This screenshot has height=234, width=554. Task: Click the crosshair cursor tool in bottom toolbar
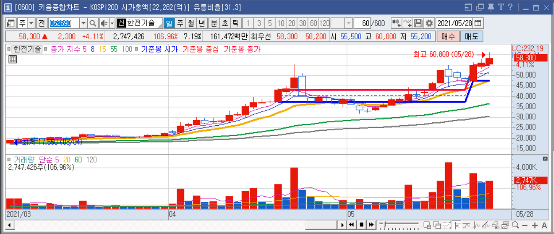[457, 226]
